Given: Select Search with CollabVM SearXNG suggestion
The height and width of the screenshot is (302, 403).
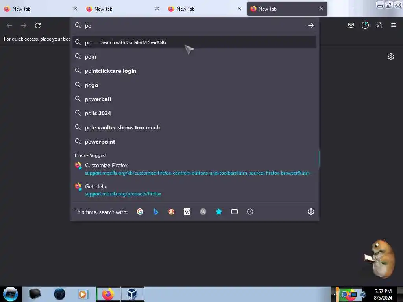Looking at the screenshot, I should click(194, 42).
